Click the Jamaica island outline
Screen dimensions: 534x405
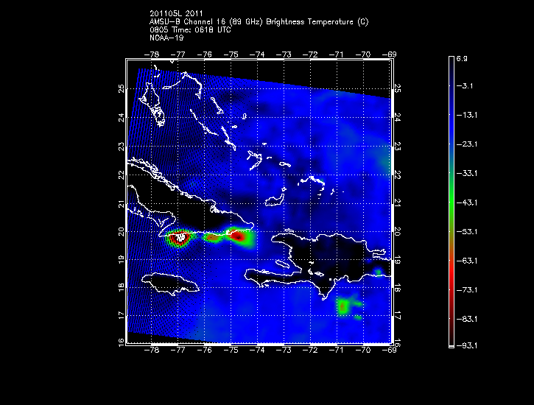point(170,283)
